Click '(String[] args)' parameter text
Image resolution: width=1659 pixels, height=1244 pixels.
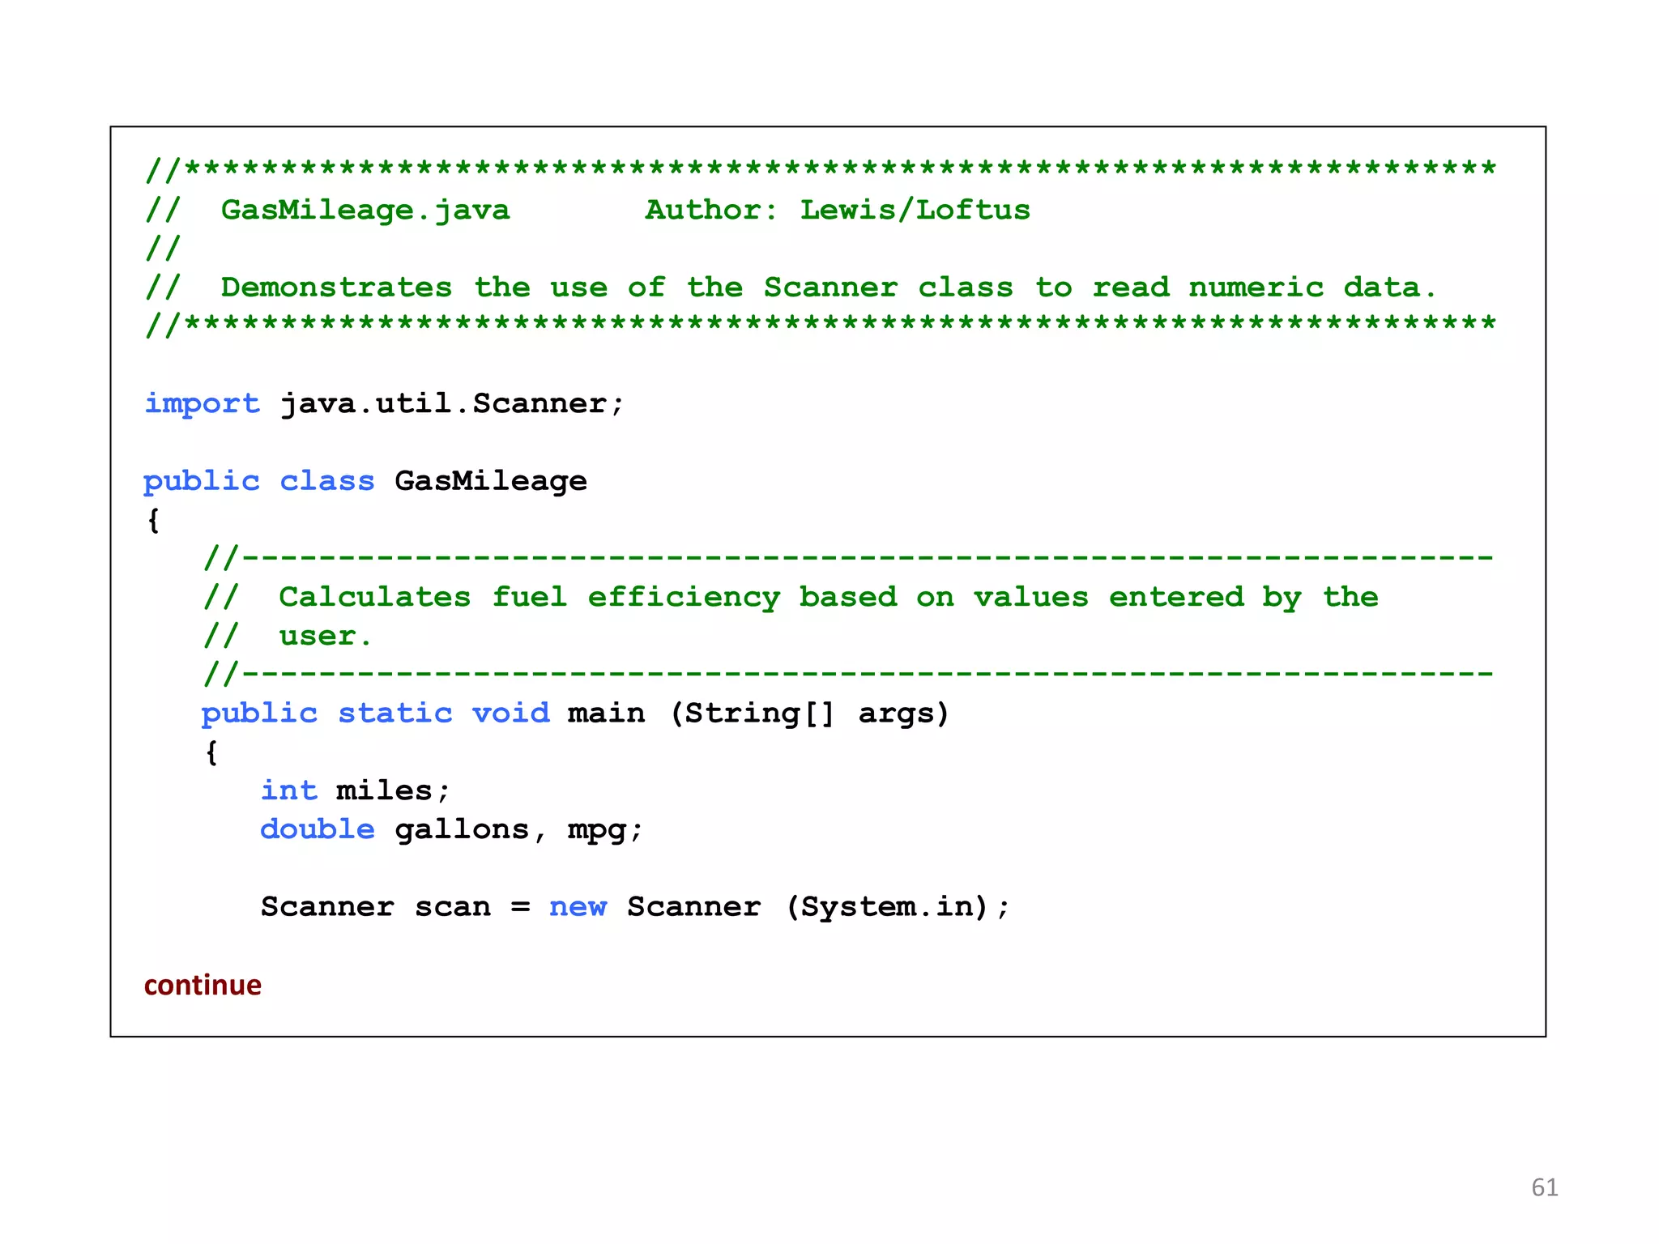[808, 714]
